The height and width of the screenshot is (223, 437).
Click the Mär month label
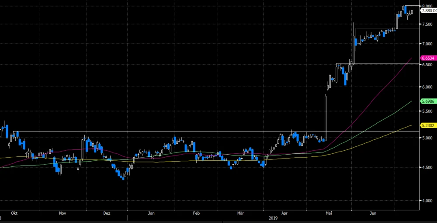coord(240,213)
